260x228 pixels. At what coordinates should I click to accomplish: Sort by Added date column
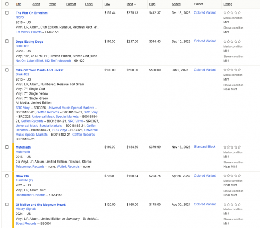pyautogui.click(x=176, y=4)
